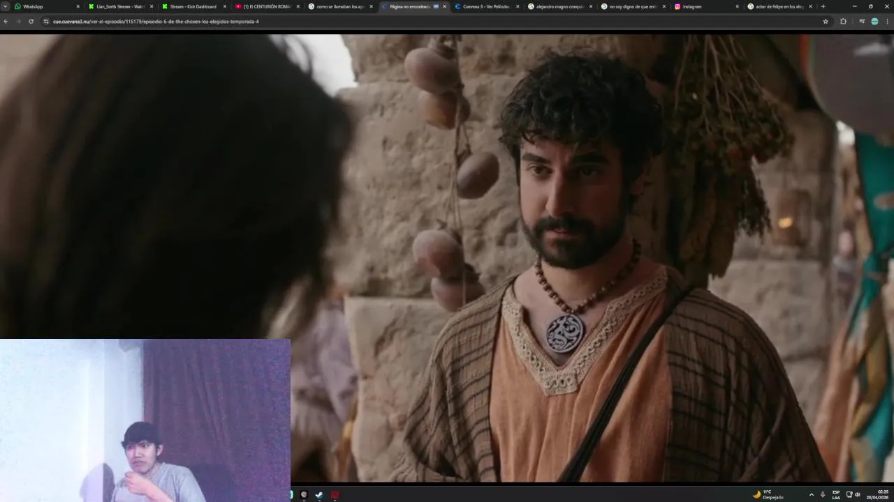Open the media control toolbar icon
This screenshot has height=502, width=894.
862,22
